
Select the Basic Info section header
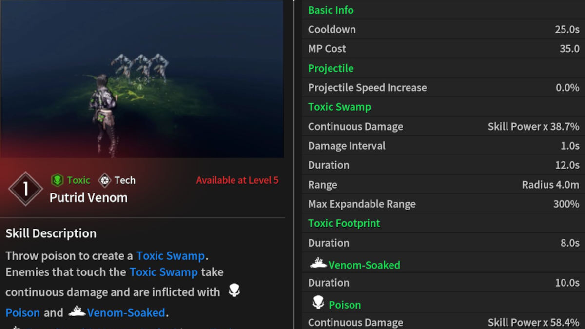click(331, 10)
